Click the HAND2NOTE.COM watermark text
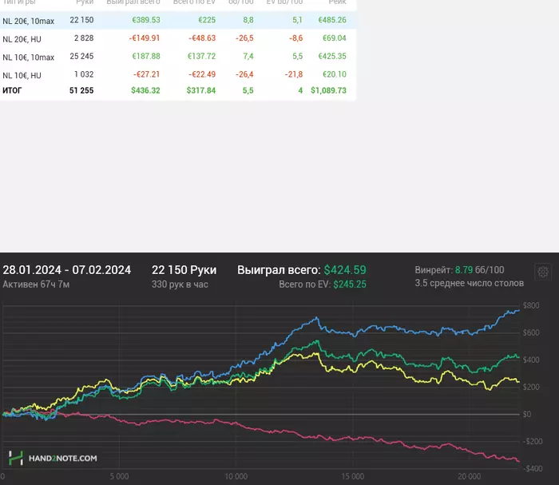Viewport: 559px width, 485px height. coord(62,459)
